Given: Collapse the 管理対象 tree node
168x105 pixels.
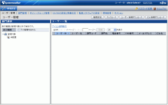Looking at the screenshot, I should click(x=3, y=34).
